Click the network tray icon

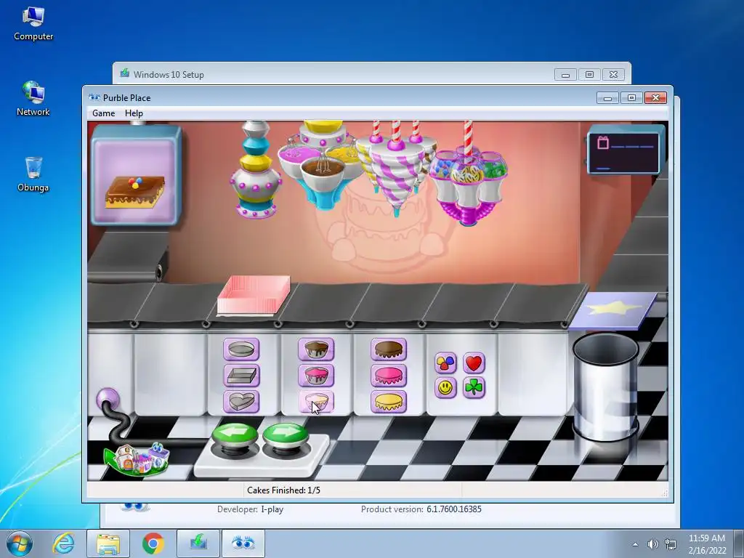[x=671, y=544]
